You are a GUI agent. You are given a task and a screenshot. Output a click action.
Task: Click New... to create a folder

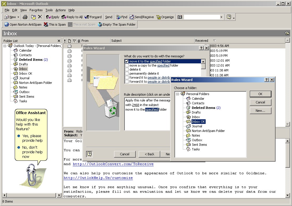point(260,111)
